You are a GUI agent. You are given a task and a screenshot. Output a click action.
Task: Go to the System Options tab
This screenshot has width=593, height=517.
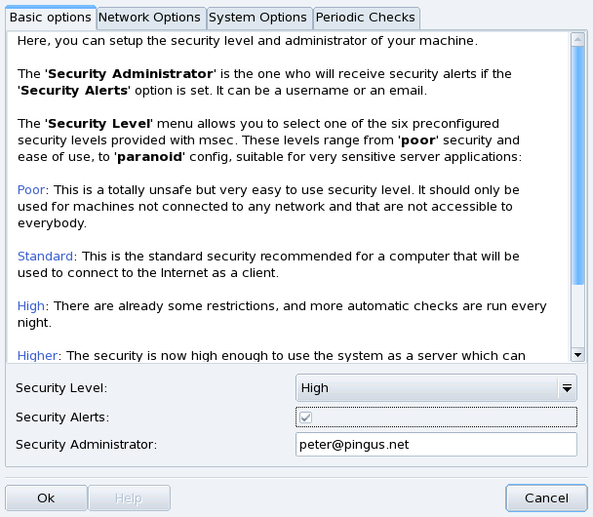pyautogui.click(x=258, y=18)
